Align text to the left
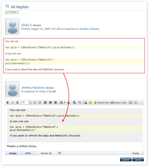 pos(45,102)
